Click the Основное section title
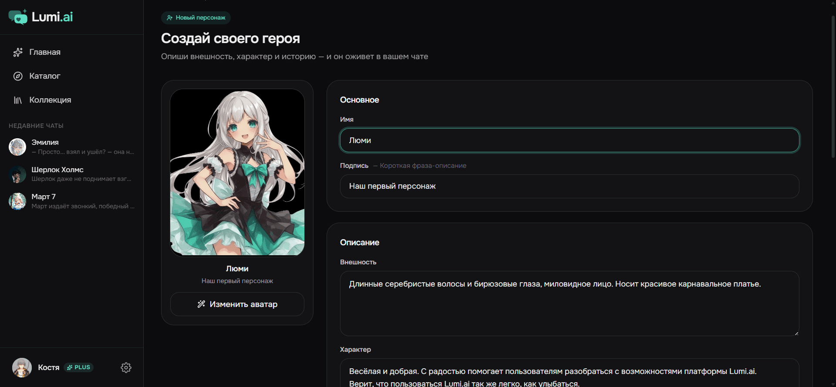 (x=359, y=100)
